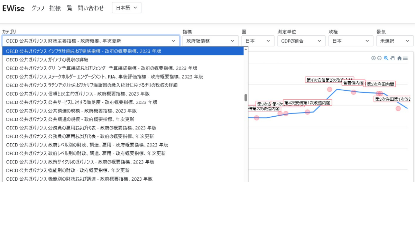The width and height of the screenshot is (415, 225).
Task: Click the chart zoom out minus icon
Action: (x=379, y=58)
